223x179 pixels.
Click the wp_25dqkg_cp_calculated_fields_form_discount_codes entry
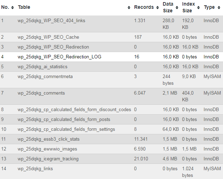tap(74, 109)
